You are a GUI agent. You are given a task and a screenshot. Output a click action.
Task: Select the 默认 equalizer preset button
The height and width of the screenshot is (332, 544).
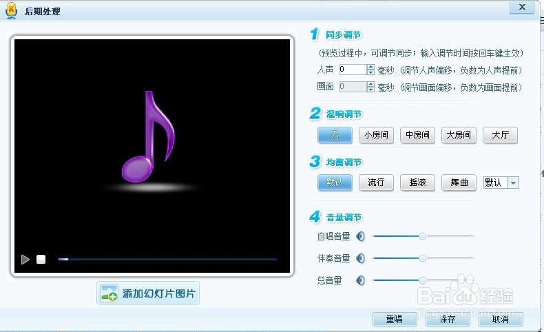tap(335, 183)
